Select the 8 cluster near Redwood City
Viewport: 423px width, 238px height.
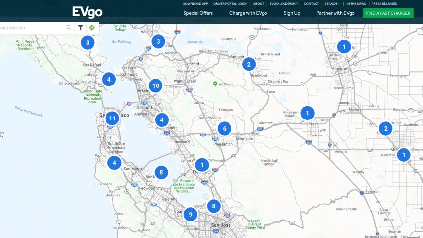point(161,172)
